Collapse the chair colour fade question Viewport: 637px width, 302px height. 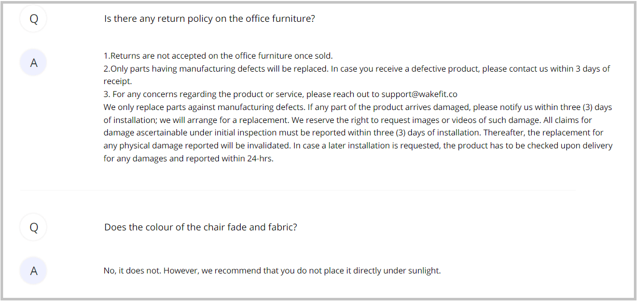200,227
